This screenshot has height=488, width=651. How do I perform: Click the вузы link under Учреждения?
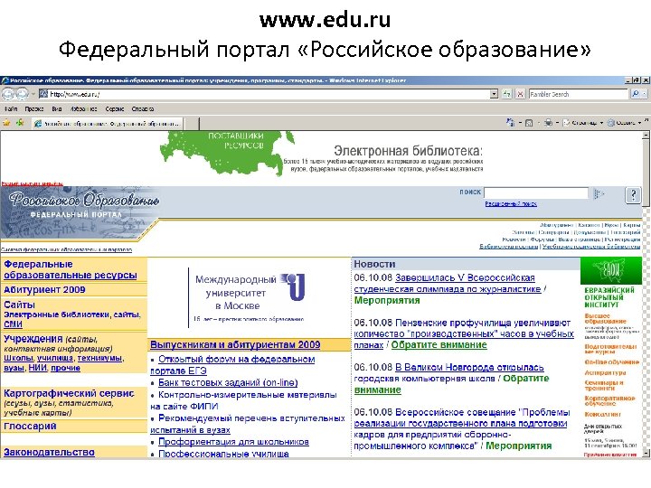coord(14,368)
